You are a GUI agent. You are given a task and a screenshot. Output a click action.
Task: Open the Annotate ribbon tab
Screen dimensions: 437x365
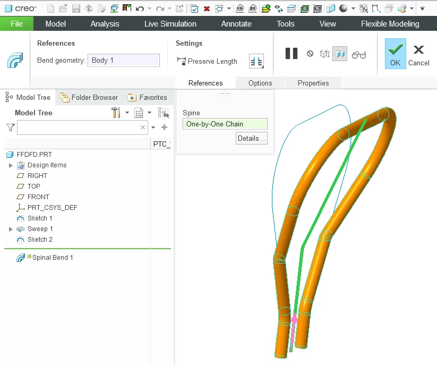236,24
